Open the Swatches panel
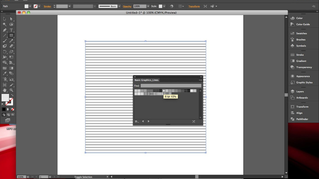This screenshot has height=179, width=319. (301, 33)
